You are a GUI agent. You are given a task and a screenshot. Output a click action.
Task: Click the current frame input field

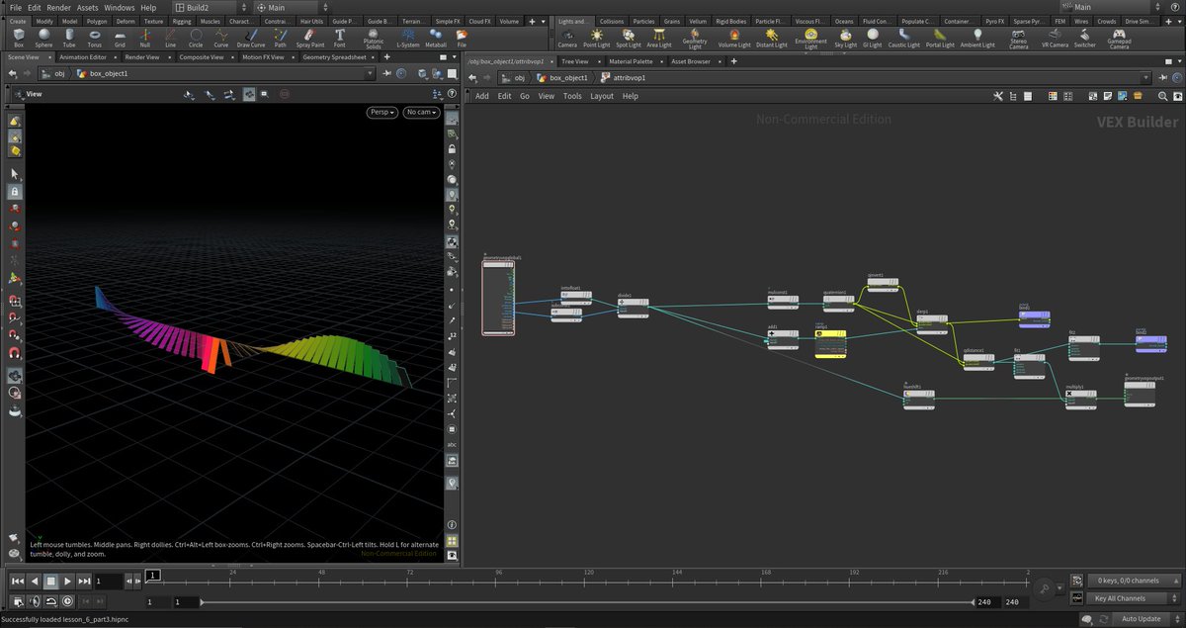coord(109,581)
